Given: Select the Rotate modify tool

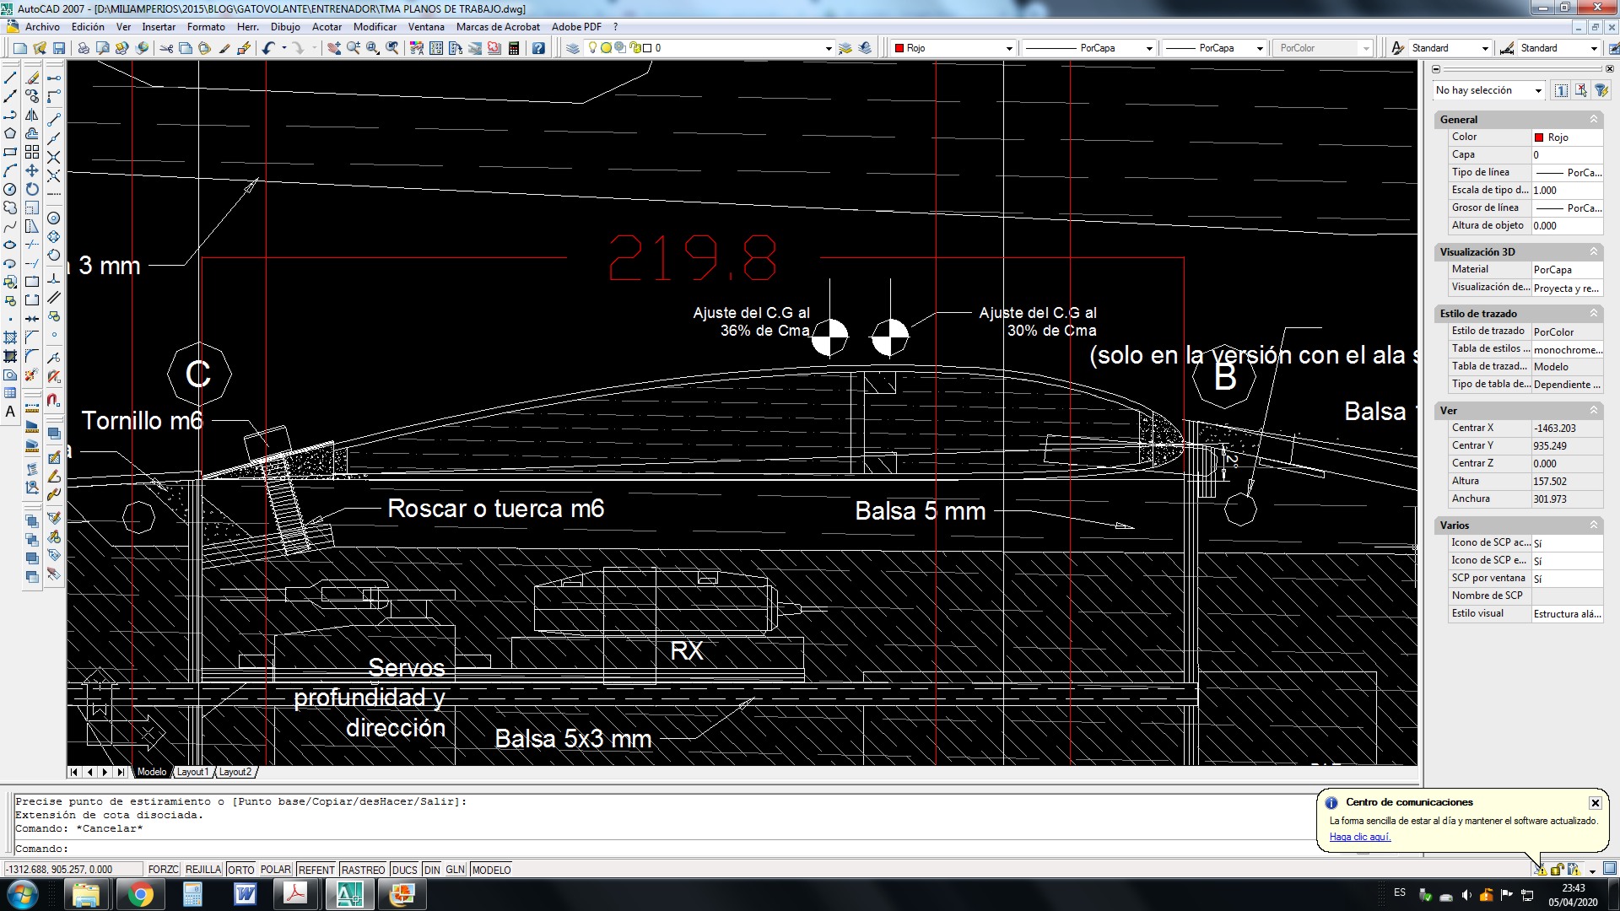Looking at the screenshot, I should coord(32,189).
